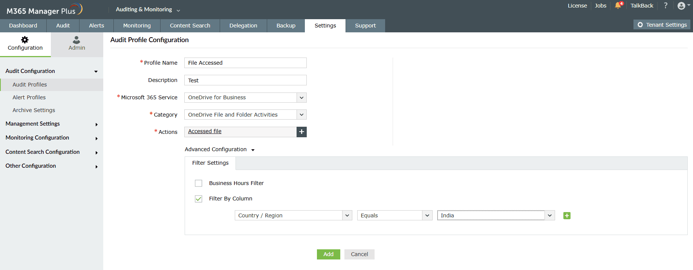Select the Filter Settings tab
Viewport: 693px width, 270px height.
point(210,163)
